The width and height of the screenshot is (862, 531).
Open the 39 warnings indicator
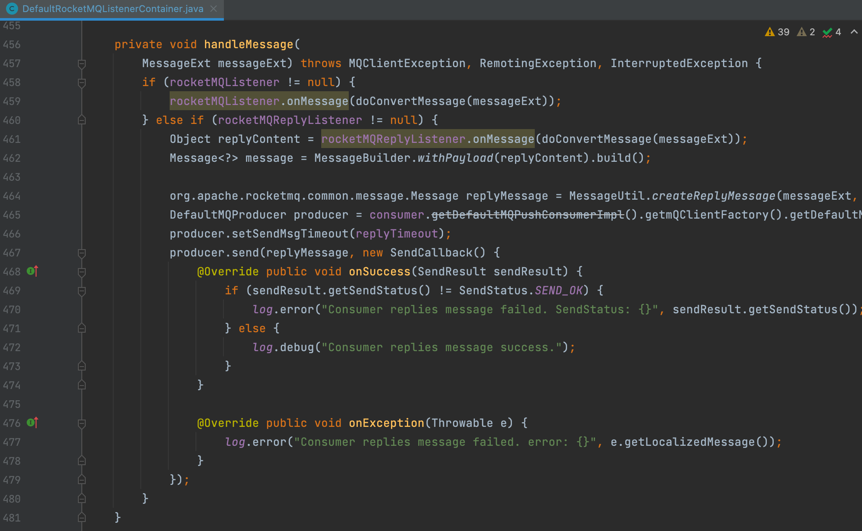[777, 32]
